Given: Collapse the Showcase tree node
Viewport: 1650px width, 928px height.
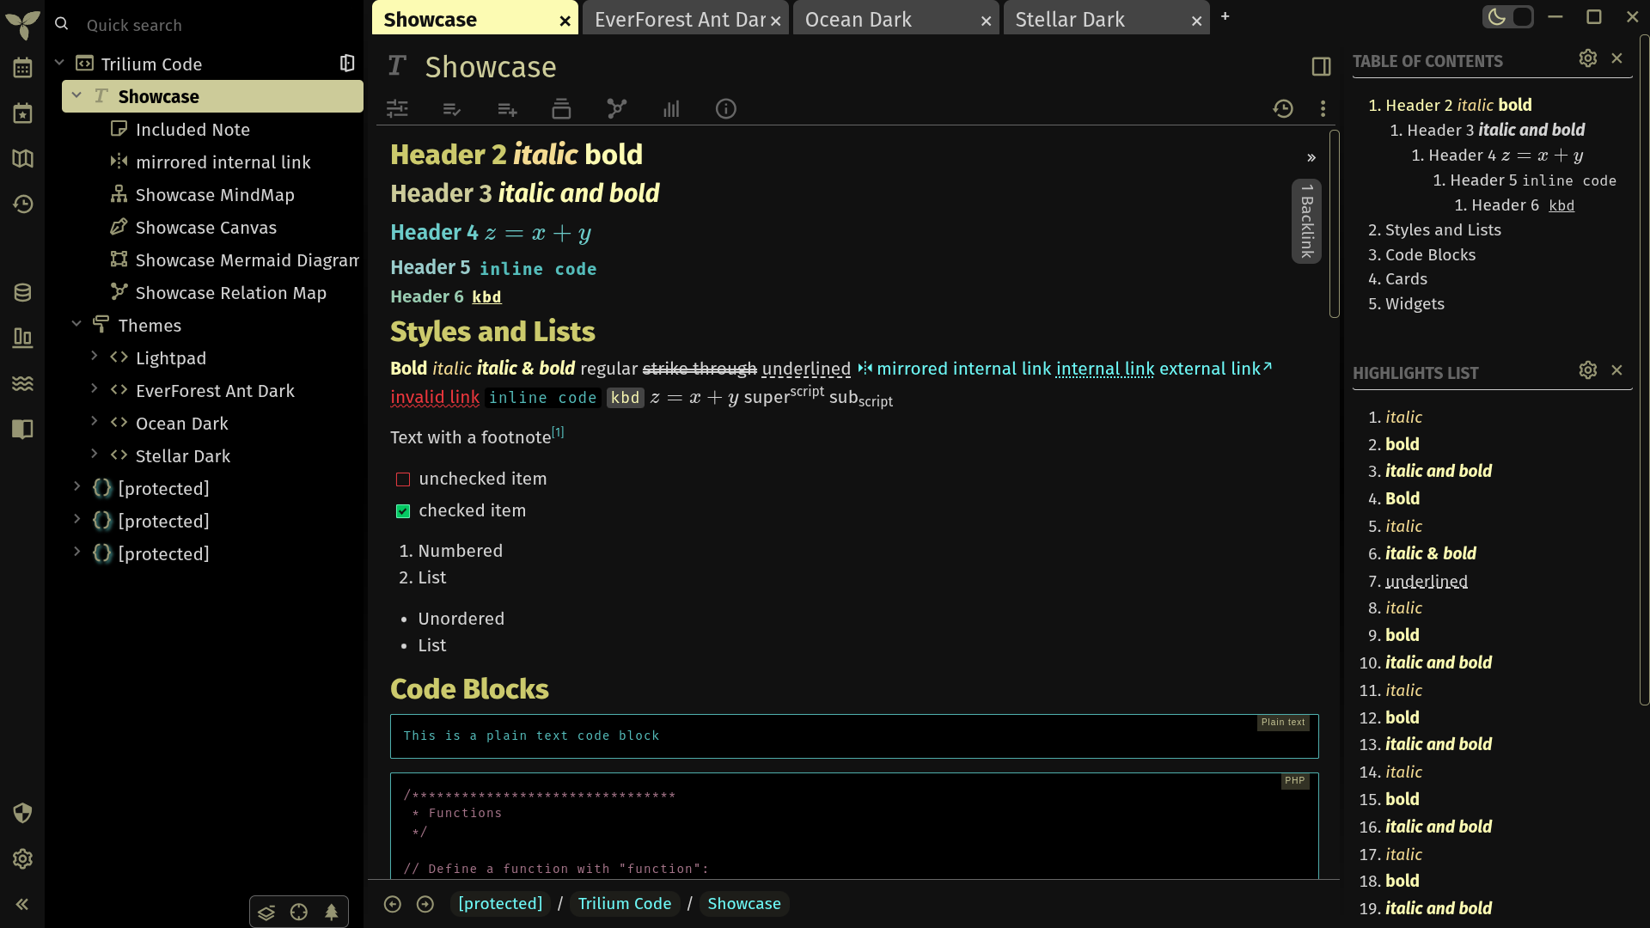Looking at the screenshot, I should click(x=76, y=95).
